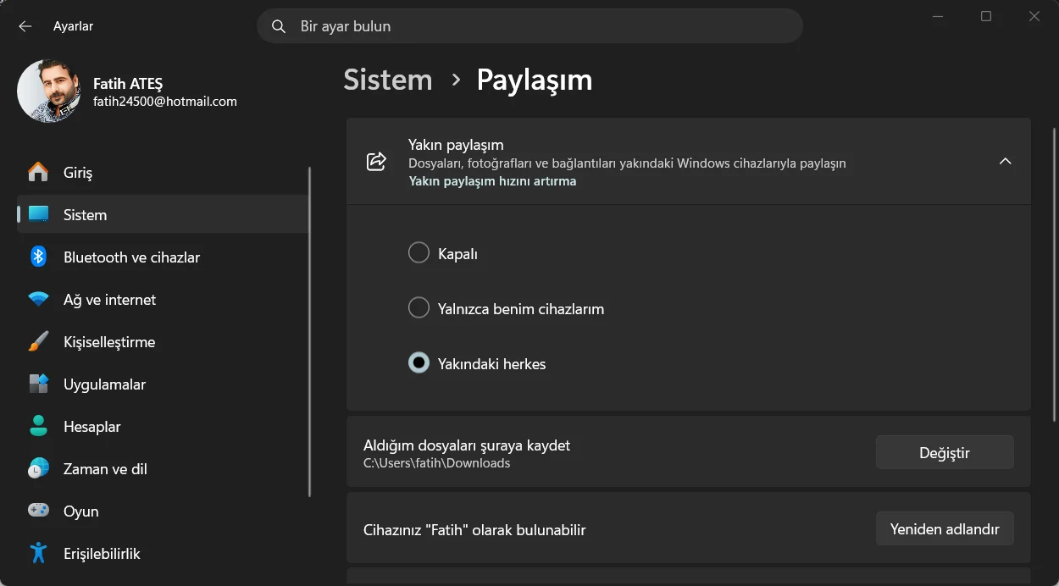This screenshot has width=1059, height=586.
Task: Click the Erişilebilirlik accessibility icon
Action: tap(38, 553)
